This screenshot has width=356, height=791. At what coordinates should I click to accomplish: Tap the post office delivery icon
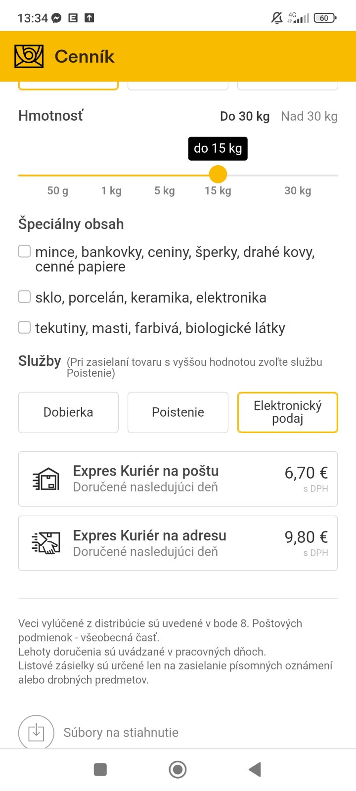click(46, 479)
